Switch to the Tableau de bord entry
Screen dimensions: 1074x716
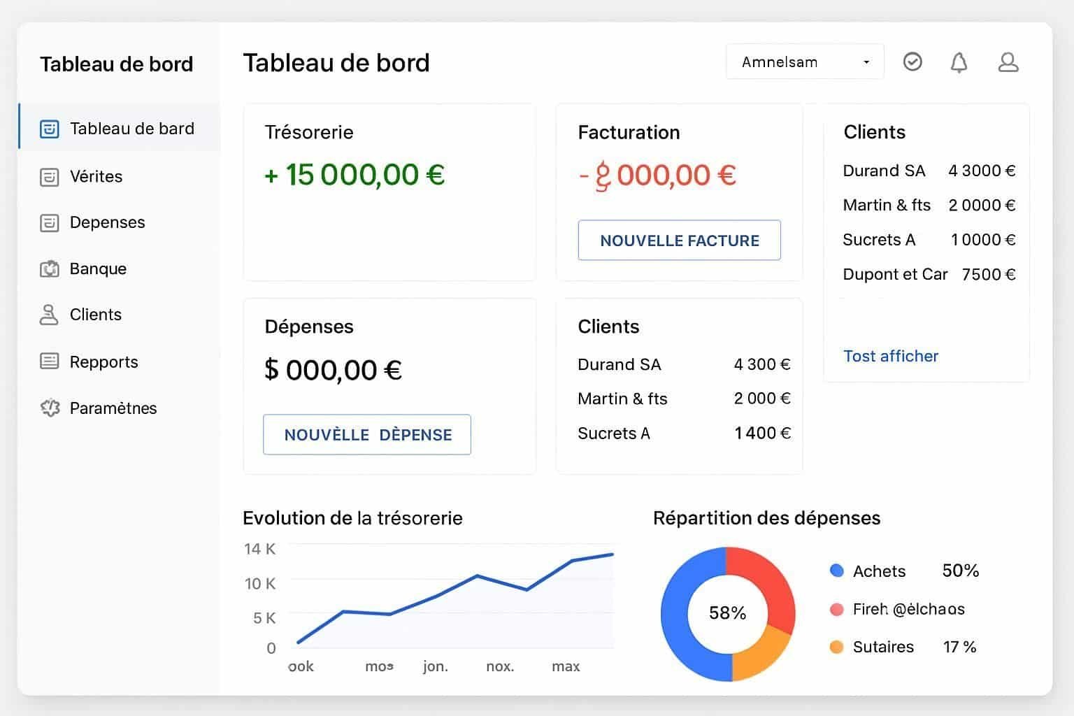tap(131, 128)
